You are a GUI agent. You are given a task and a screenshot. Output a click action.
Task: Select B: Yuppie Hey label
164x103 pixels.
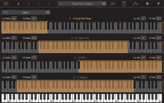[x=82, y=38]
